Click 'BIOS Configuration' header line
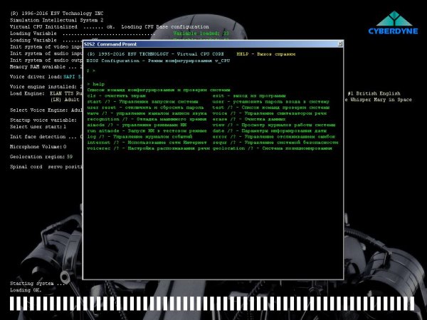This screenshot has height=320, width=427. (x=158, y=61)
